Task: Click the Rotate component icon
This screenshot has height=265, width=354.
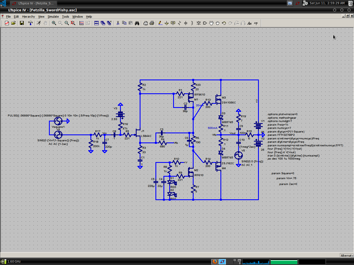Action: point(237,23)
